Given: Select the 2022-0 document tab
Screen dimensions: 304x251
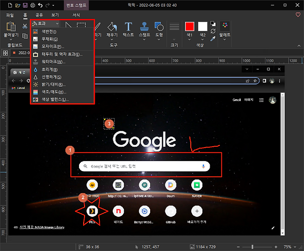Looking at the screenshot, I should click(22, 53).
